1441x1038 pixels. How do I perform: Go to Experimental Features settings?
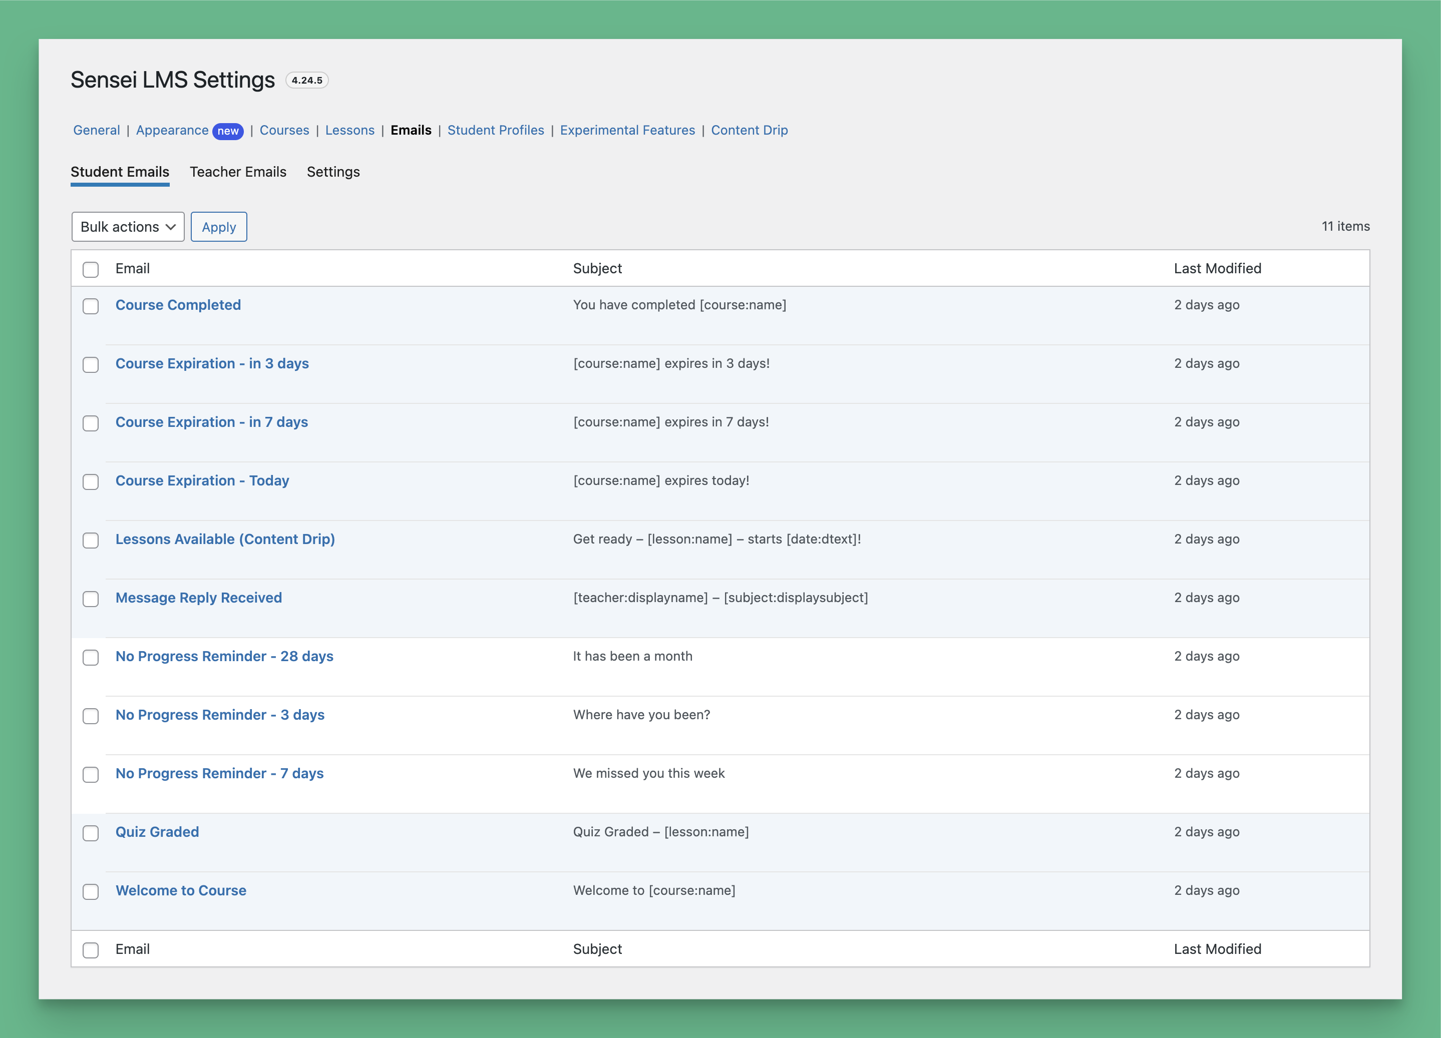click(x=627, y=130)
